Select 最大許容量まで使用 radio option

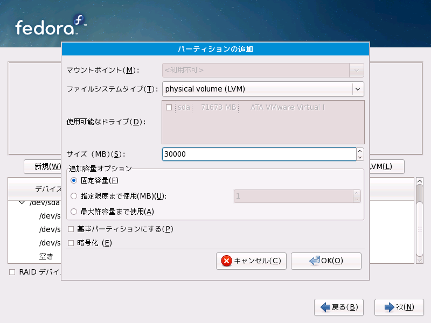tap(74, 212)
